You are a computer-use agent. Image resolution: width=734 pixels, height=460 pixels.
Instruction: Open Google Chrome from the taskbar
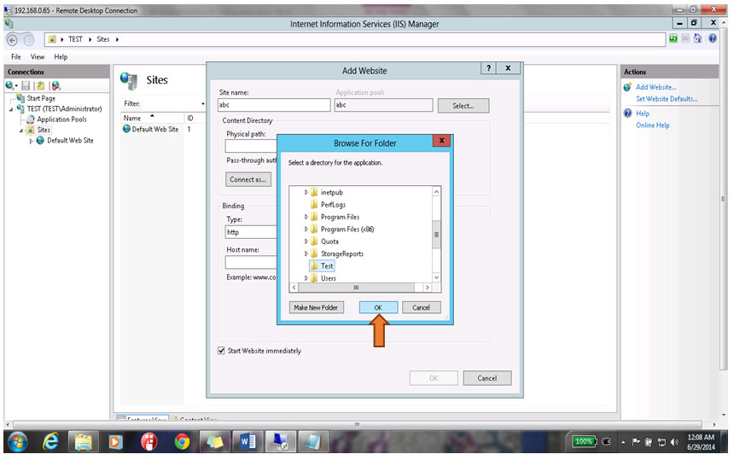click(182, 441)
